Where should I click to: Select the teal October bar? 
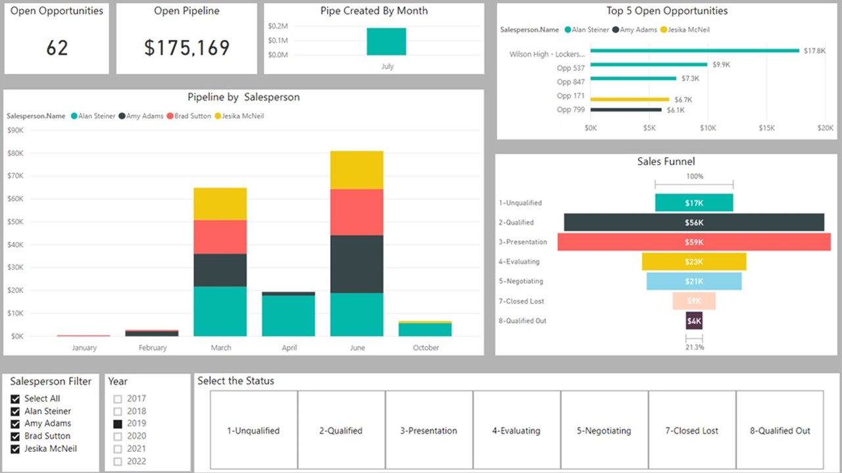pos(425,330)
